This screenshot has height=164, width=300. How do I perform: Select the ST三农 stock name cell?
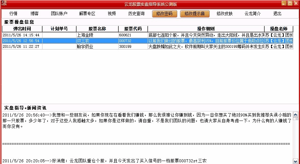pos(97,41)
